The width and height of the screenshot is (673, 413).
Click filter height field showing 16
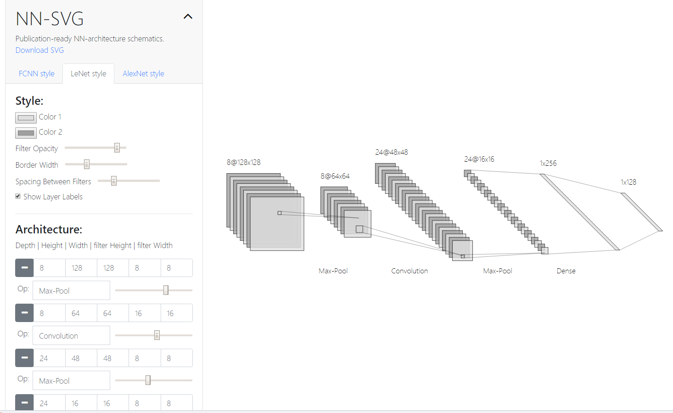coord(145,313)
